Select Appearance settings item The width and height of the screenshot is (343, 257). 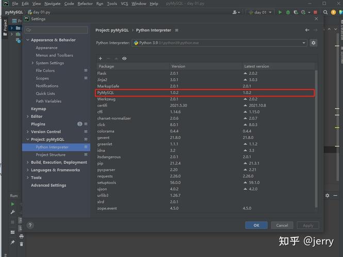46,47
